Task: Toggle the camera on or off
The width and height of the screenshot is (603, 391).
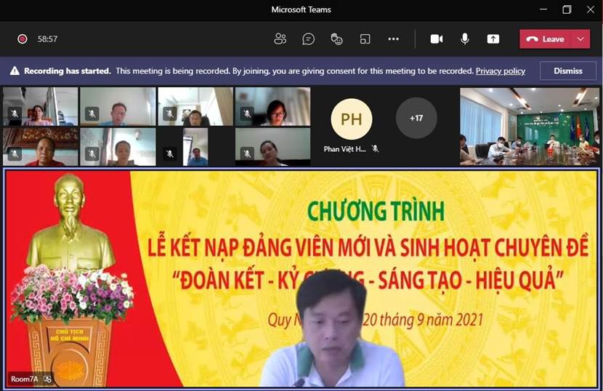Action: tap(437, 39)
